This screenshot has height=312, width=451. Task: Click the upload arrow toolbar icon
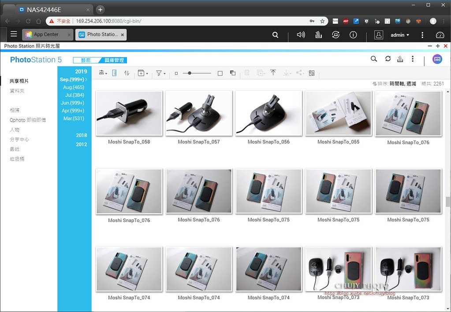point(273,73)
